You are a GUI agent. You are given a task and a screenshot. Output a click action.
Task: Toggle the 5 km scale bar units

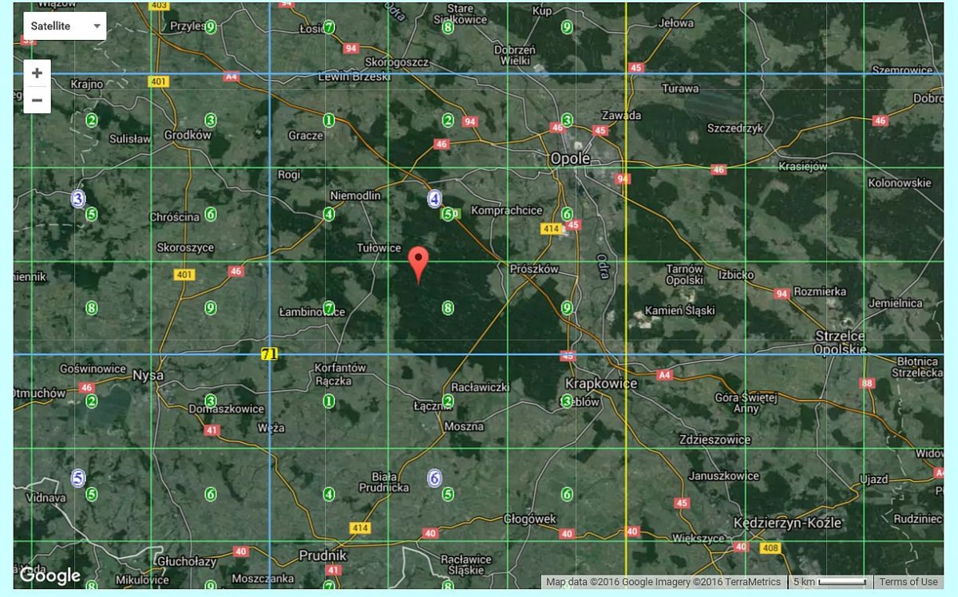(x=829, y=582)
